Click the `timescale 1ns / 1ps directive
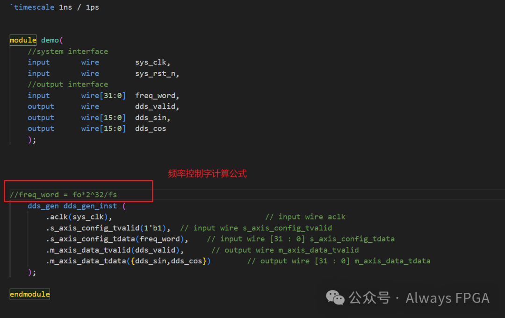This screenshot has height=318, width=505. point(54,7)
